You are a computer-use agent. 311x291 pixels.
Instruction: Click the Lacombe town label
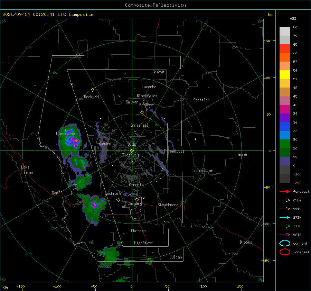[x=149, y=87]
